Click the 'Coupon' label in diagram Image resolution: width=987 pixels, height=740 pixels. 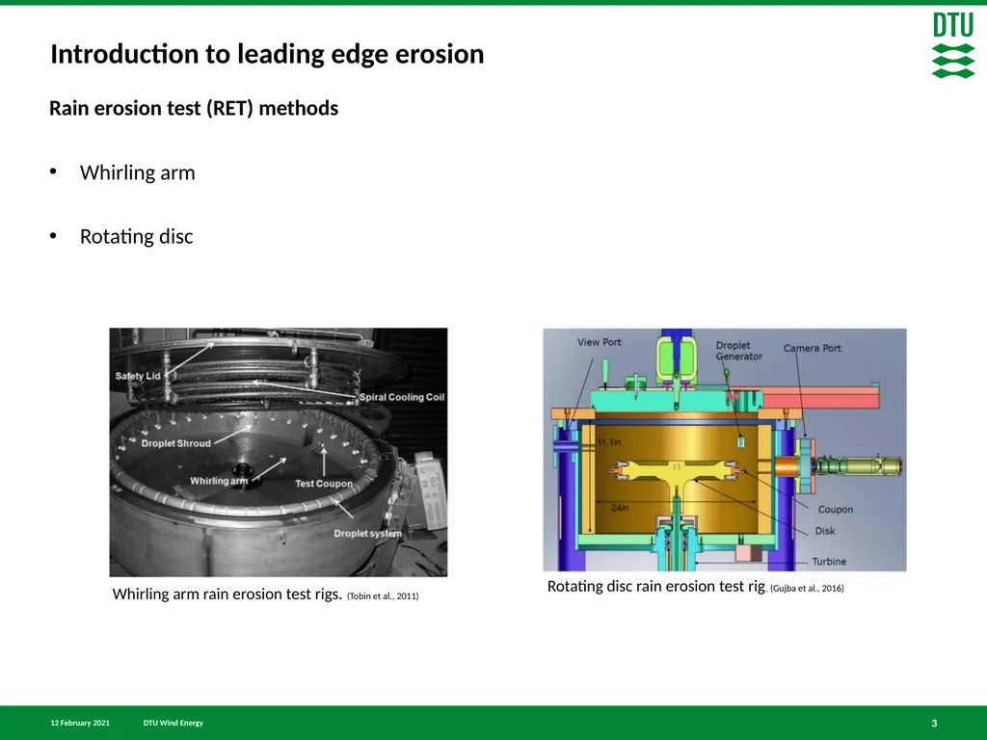coord(836,509)
